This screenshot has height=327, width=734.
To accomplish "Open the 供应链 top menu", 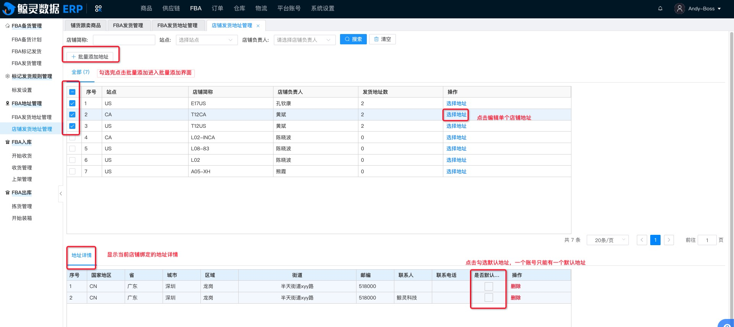I will (171, 8).
